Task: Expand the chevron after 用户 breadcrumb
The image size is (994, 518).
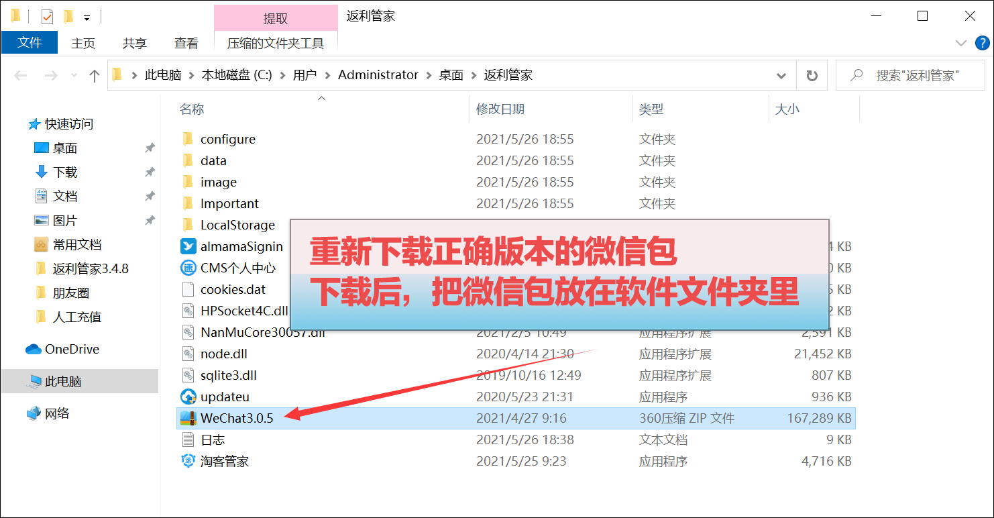Action: click(x=327, y=75)
